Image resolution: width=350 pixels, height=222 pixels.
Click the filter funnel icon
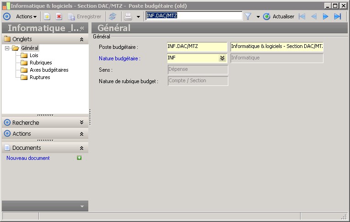pyautogui.click(x=248, y=16)
